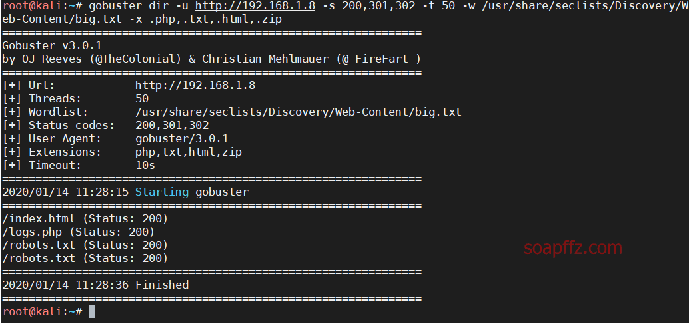Open the underlined Url value link
The height and width of the screenshot is (324, 689).
pyautogui.click(x=195, y=86)
